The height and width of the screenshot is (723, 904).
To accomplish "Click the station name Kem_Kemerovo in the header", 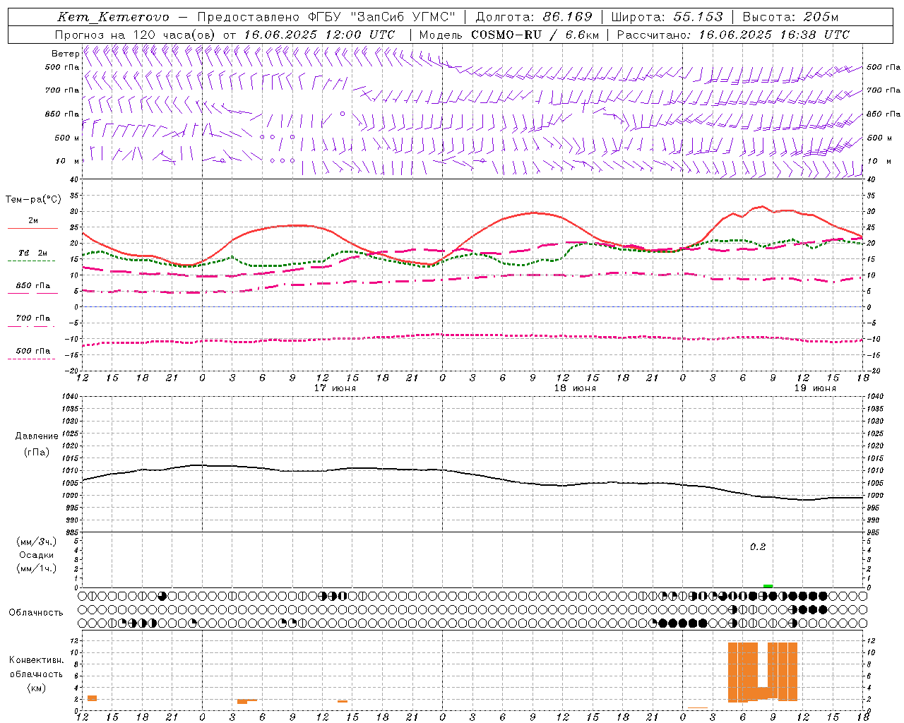I will coord(114,17).
